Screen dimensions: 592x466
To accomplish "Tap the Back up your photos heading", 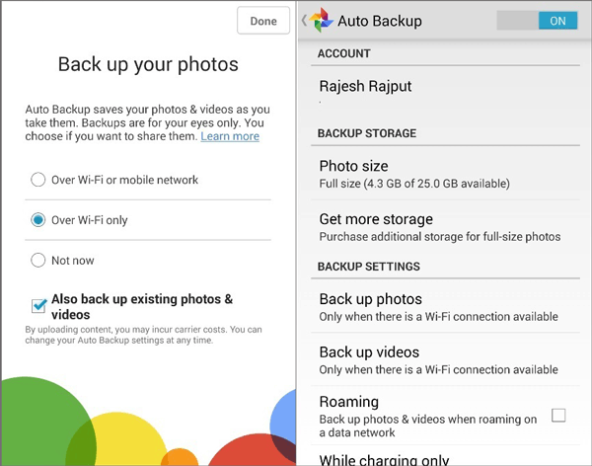I will coord(148,64).
